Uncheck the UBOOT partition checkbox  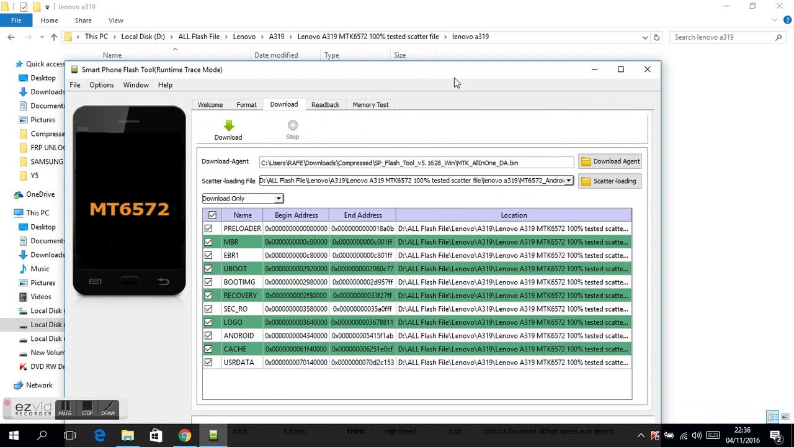coord(208,269)
